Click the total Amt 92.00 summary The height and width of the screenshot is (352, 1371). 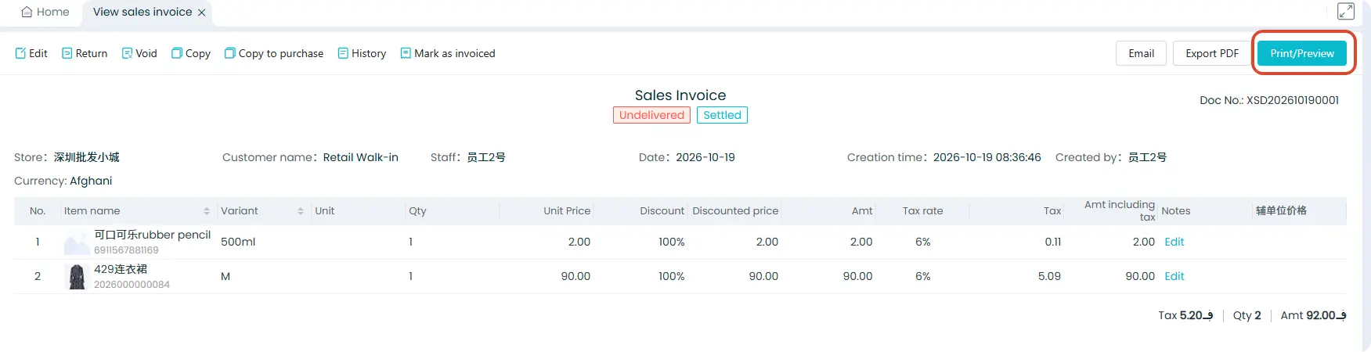coord(1313,315)
